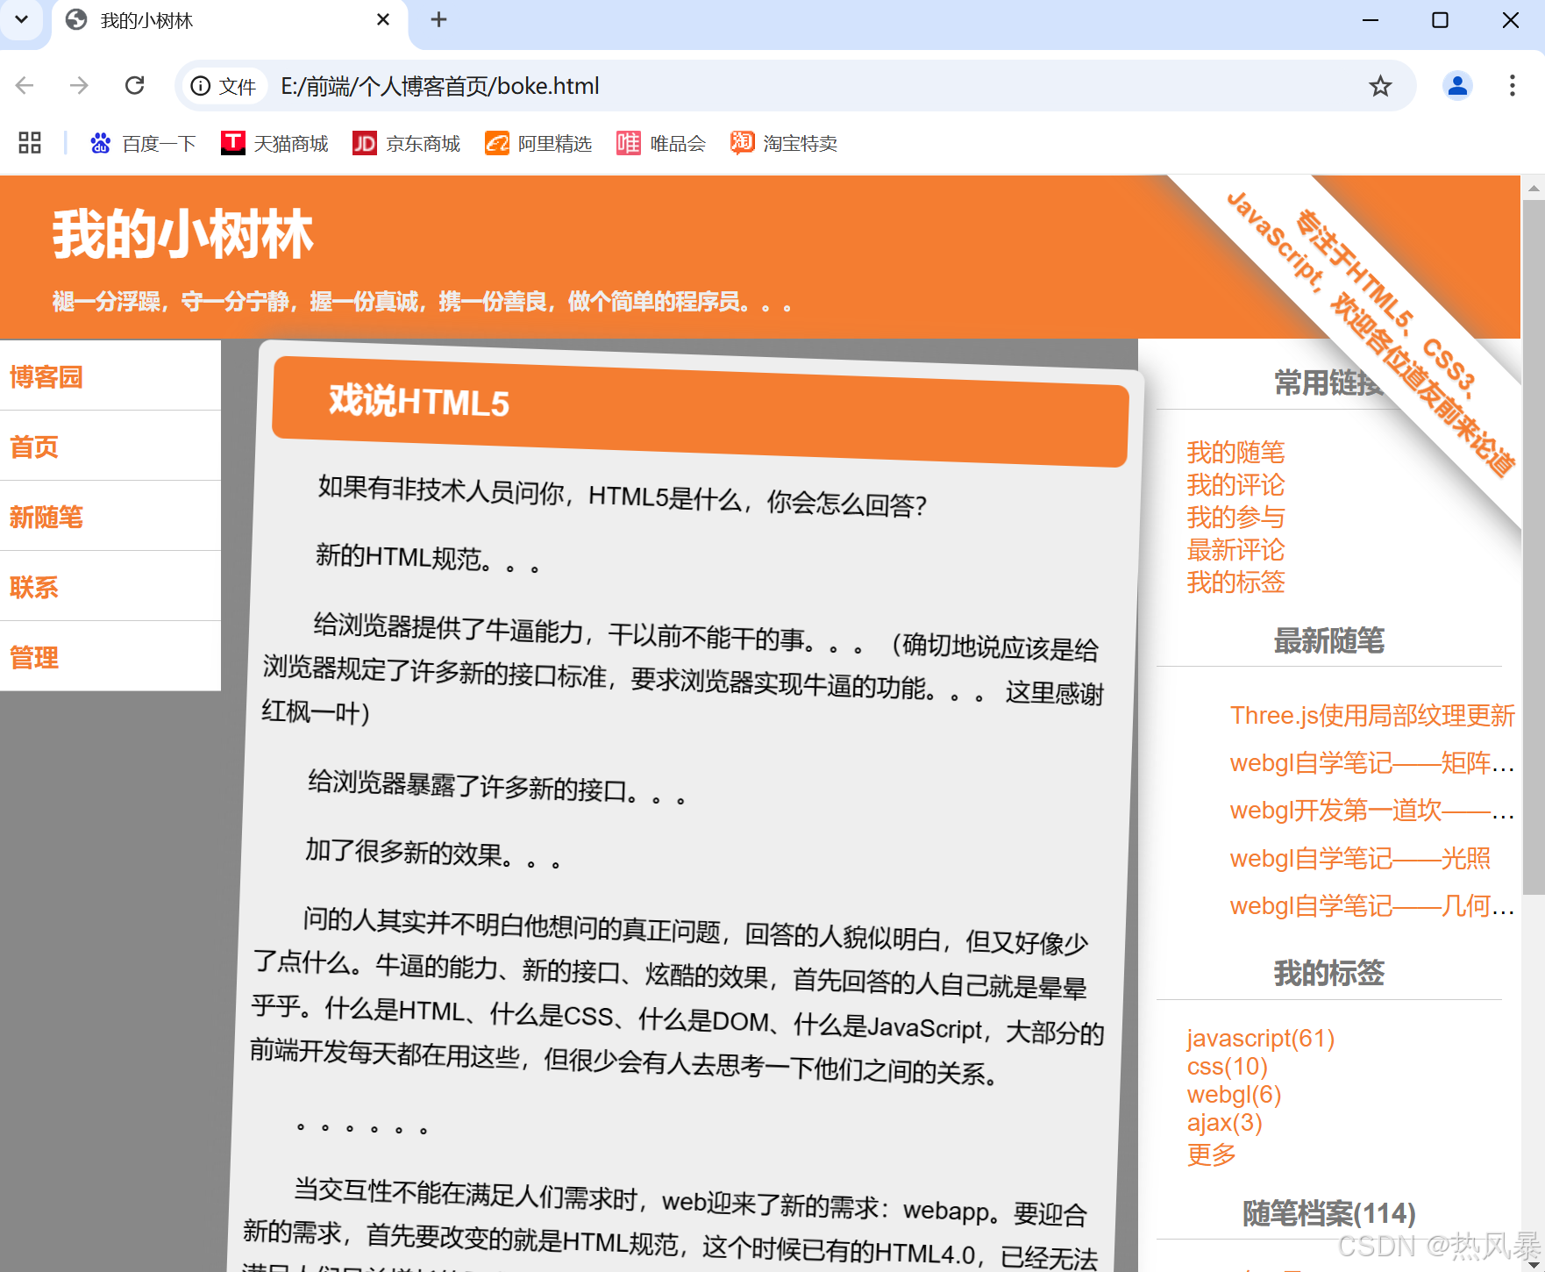Open webgl自学笔记——矩阵 post link
Image resolution: width=1545 pixels, height=1272 pixels.
(1372, 762)
